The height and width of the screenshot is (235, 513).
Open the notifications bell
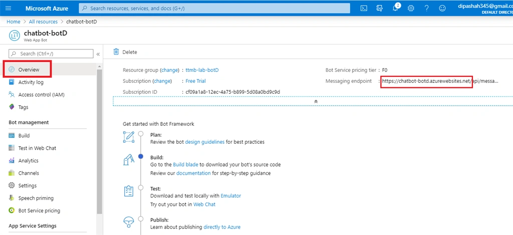[x=396, y=8]
